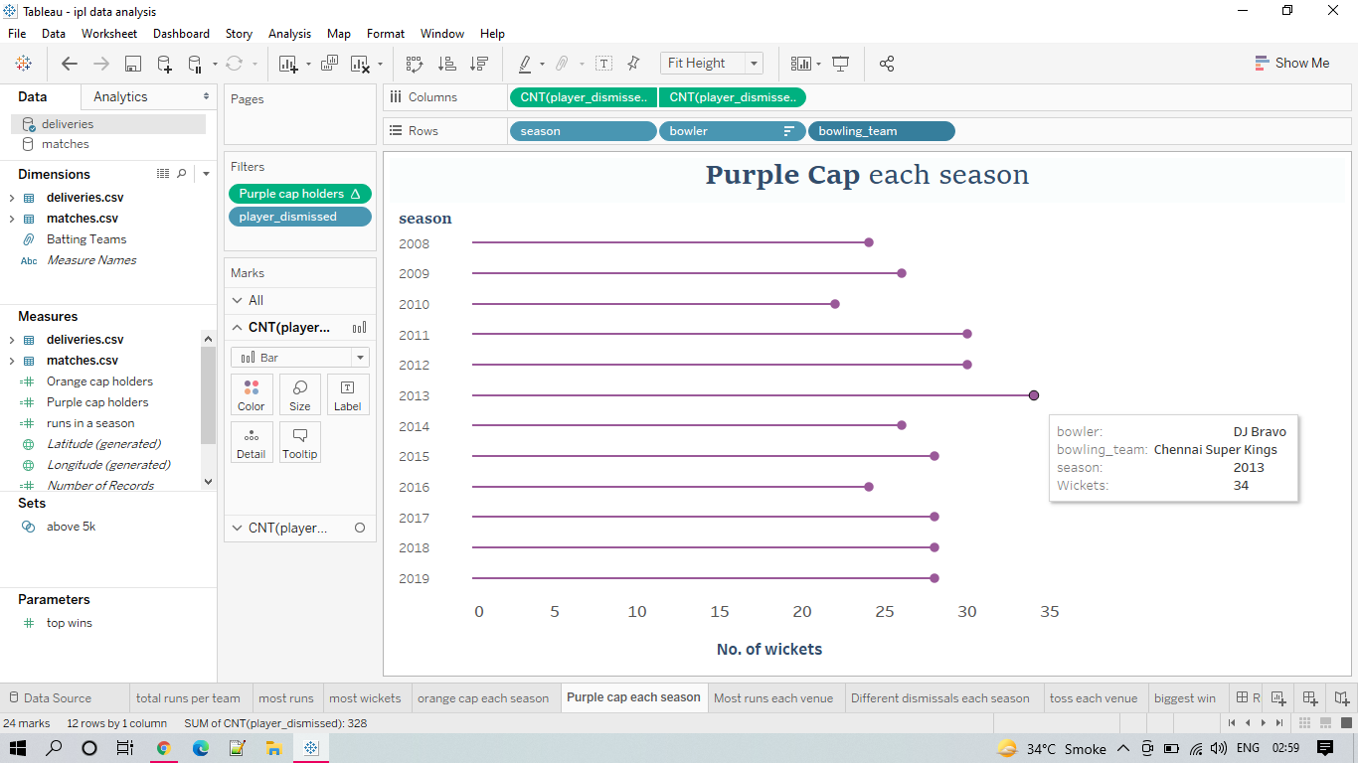Click the share workbook icon
Image resolution: width=1358 pixels, height=763 pixels.
887,64
